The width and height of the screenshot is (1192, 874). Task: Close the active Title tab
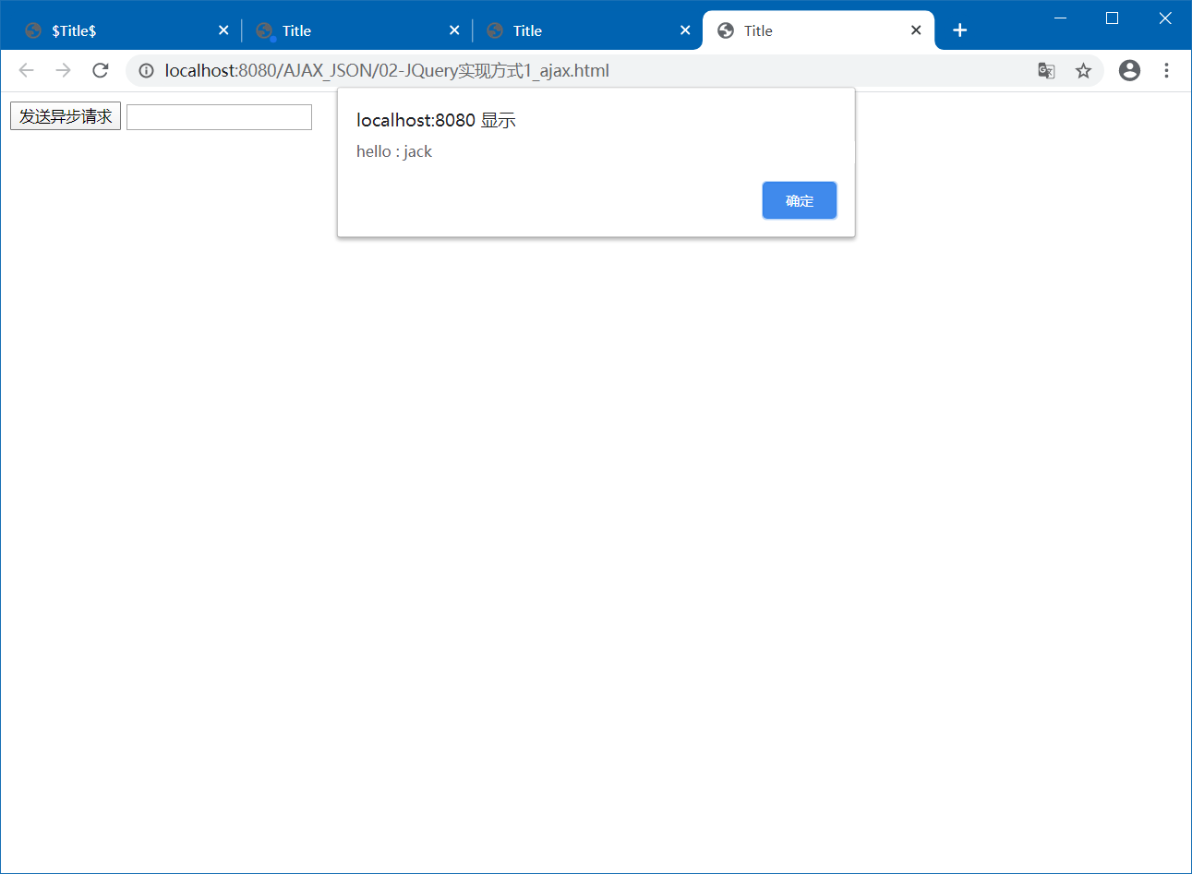pos(916,30)
